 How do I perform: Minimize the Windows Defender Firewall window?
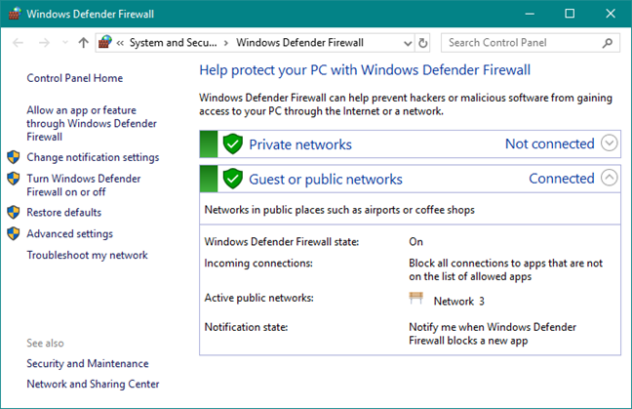[x=530, y=14]
